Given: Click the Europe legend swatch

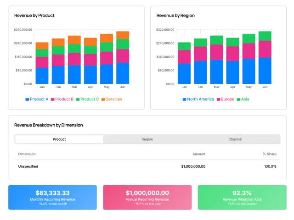Looking at the screenshot, I should point(218,99).
